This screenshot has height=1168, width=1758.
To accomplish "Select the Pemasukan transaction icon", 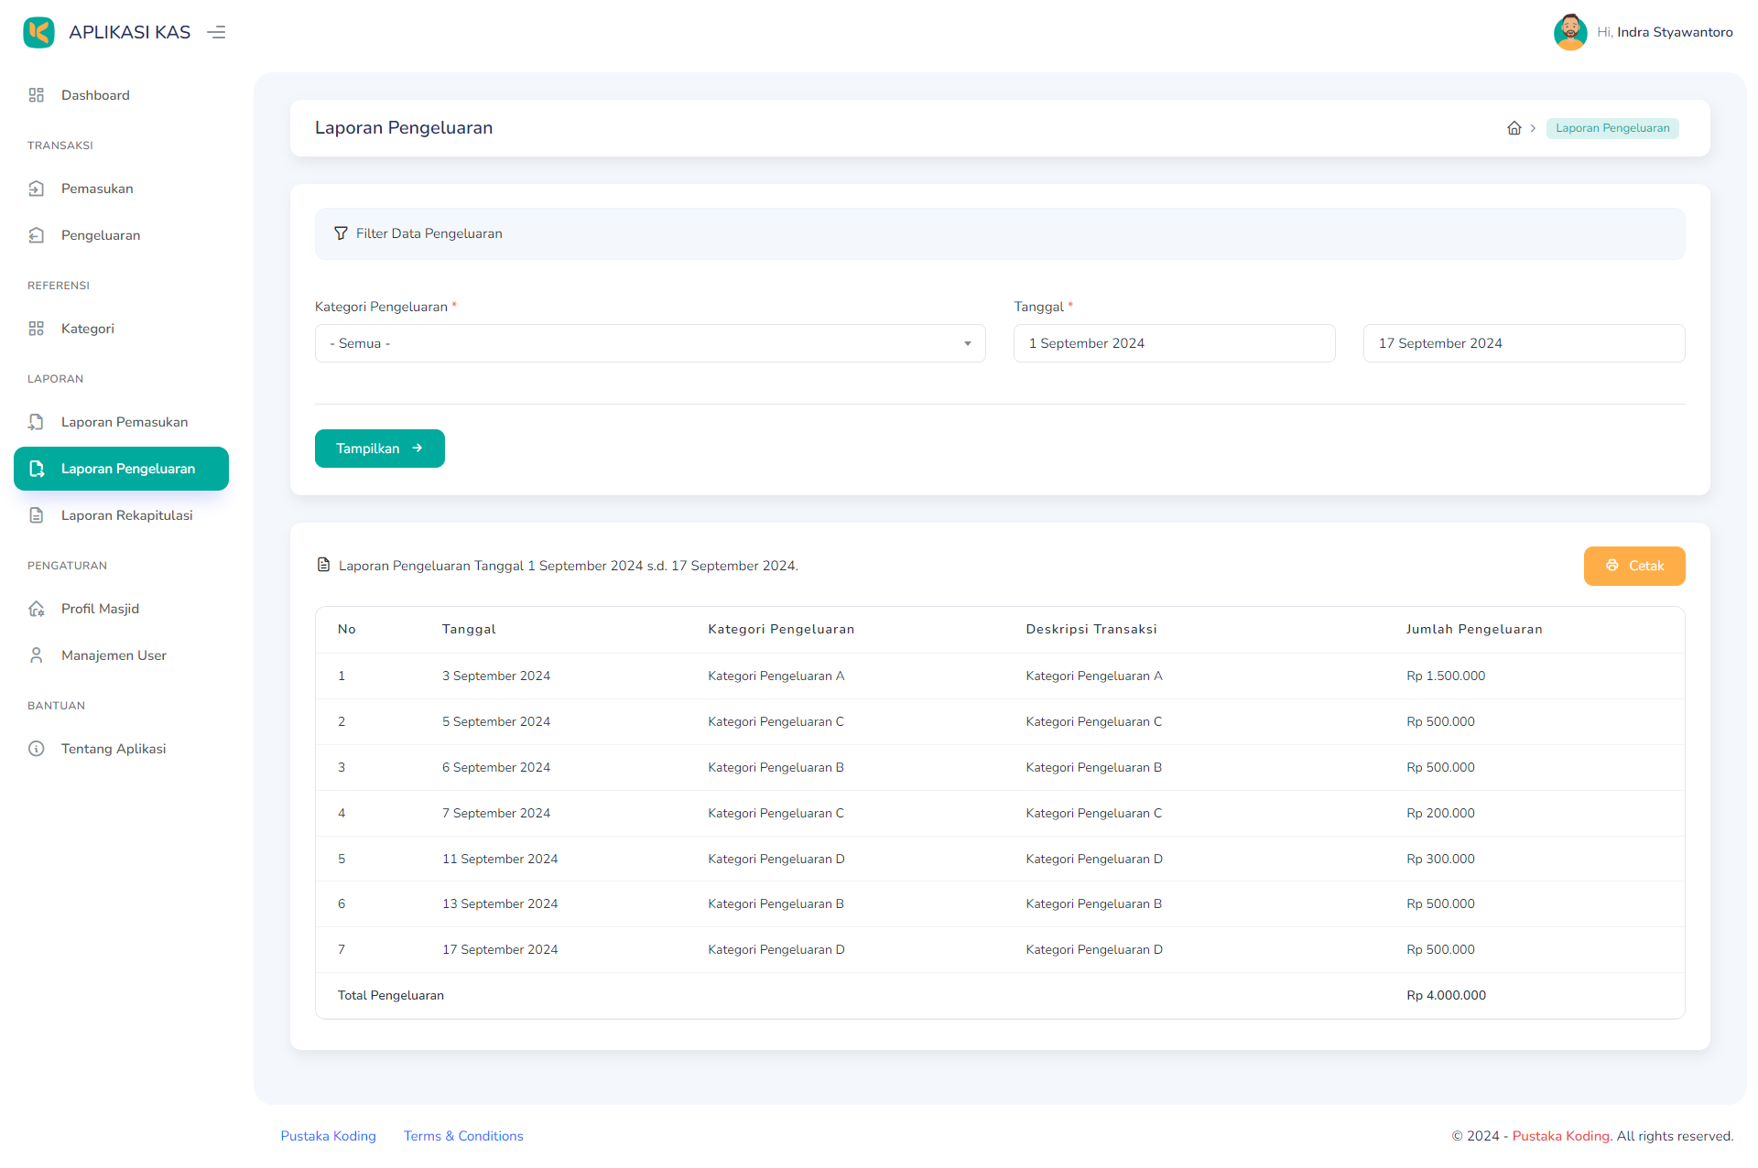I will pos(37,189).
